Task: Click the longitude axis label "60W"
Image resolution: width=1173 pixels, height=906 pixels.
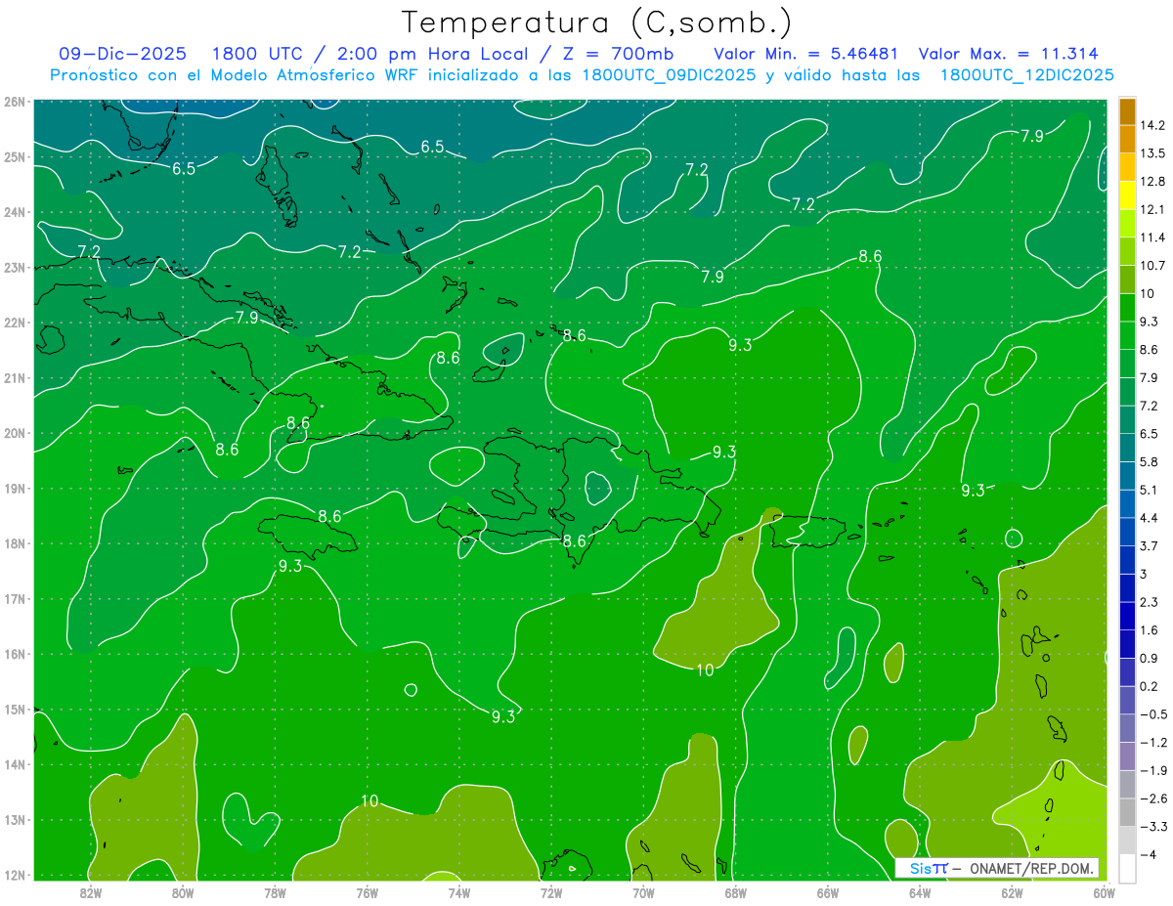Action: coord(1105,892)
